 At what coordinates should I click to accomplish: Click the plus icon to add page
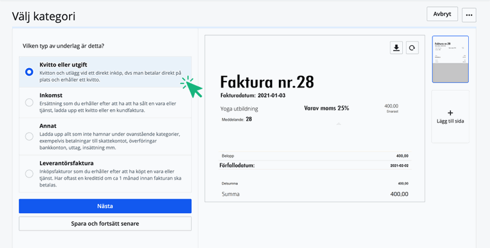point(450,113)
